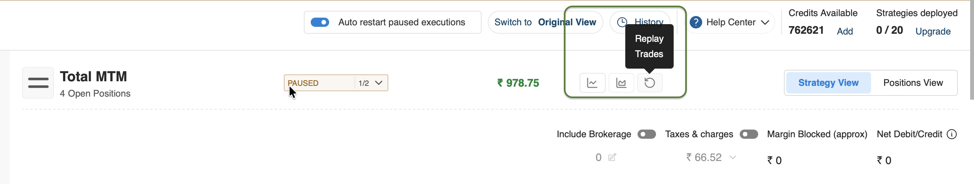Image resolution: width=974 pixels, height=184 pixels.
Task: Toggle Auto restart paused executions switch
Action: (x=320, y=22)
